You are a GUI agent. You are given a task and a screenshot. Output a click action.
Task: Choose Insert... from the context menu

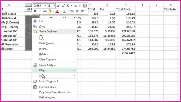pos(54,49)
